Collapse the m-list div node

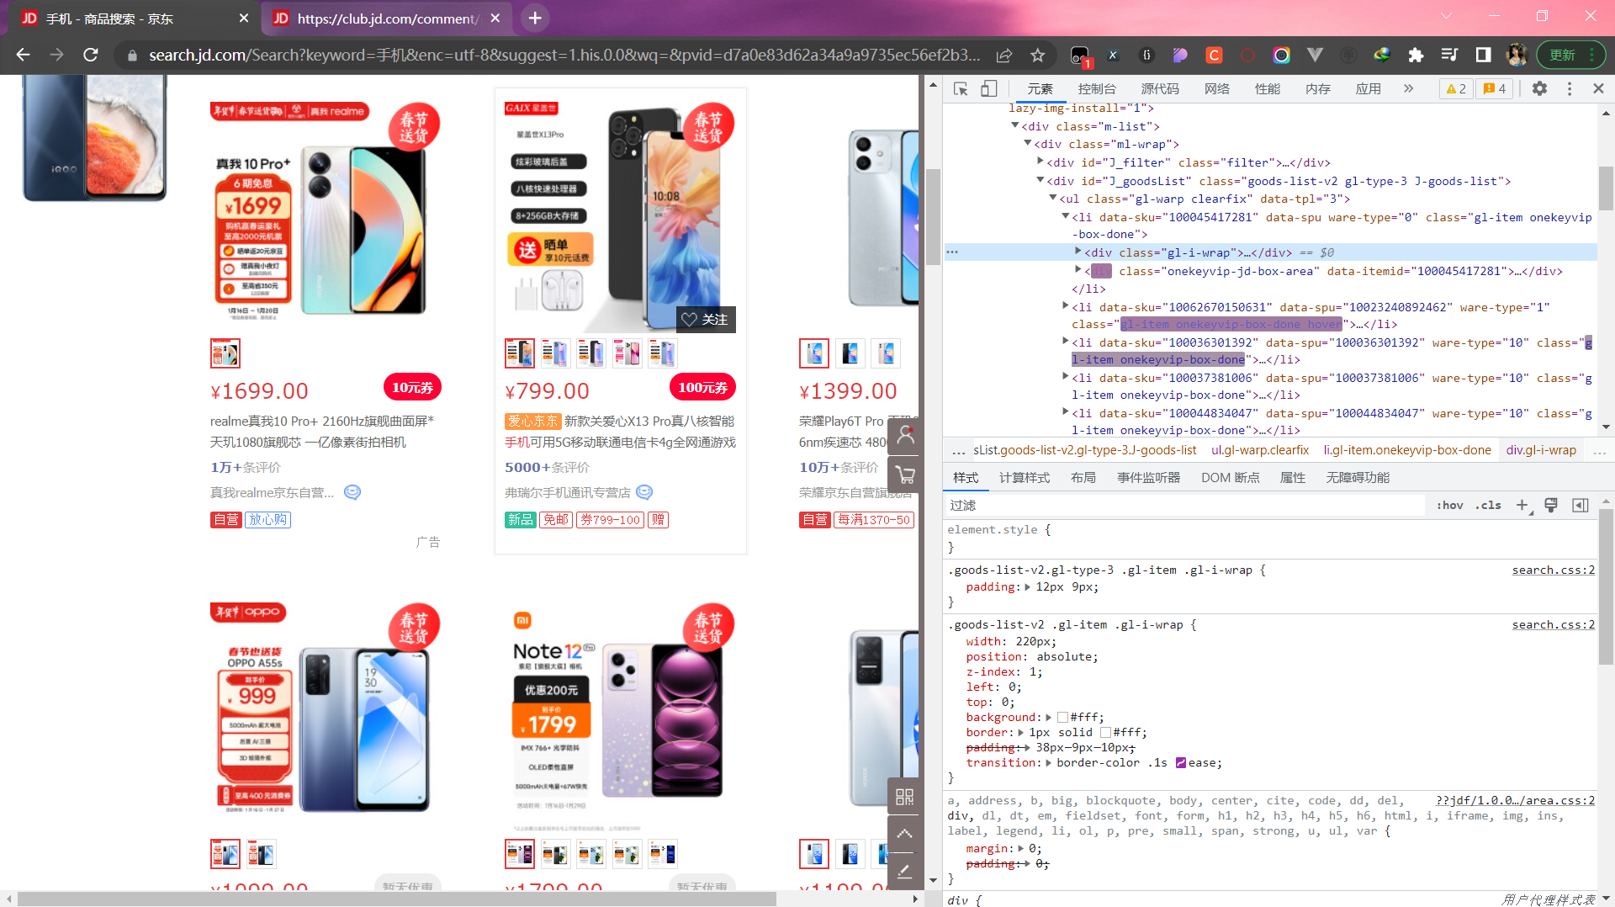click(1015, 125)
